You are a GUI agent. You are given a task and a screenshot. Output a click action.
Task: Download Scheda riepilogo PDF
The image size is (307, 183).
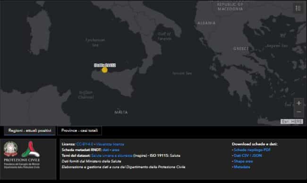[252, 150]
